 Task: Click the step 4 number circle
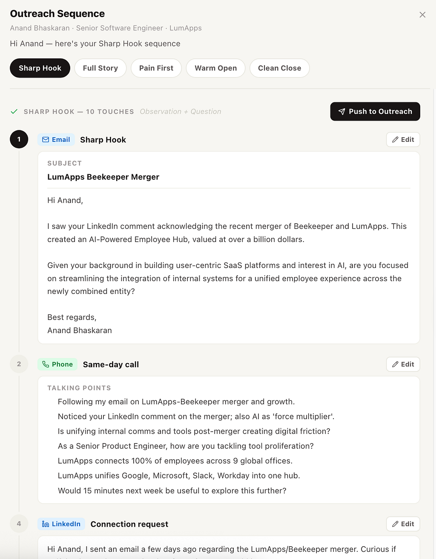pyautogui.click(x=19, y=524)
